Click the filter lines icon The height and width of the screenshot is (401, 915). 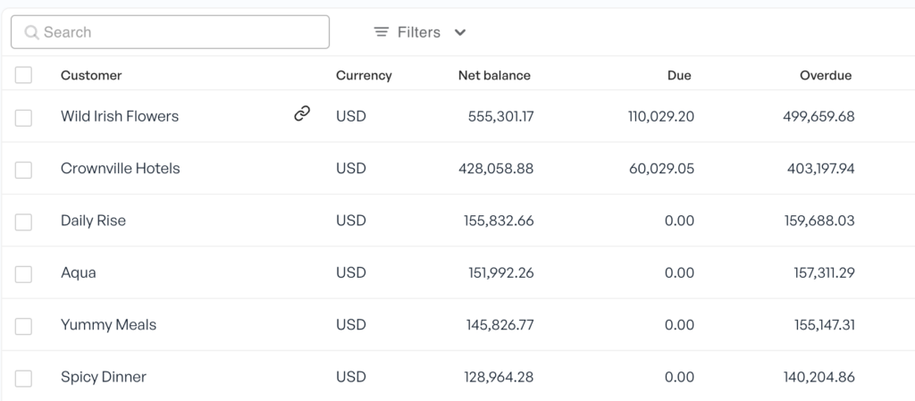[x=381, y=32]
